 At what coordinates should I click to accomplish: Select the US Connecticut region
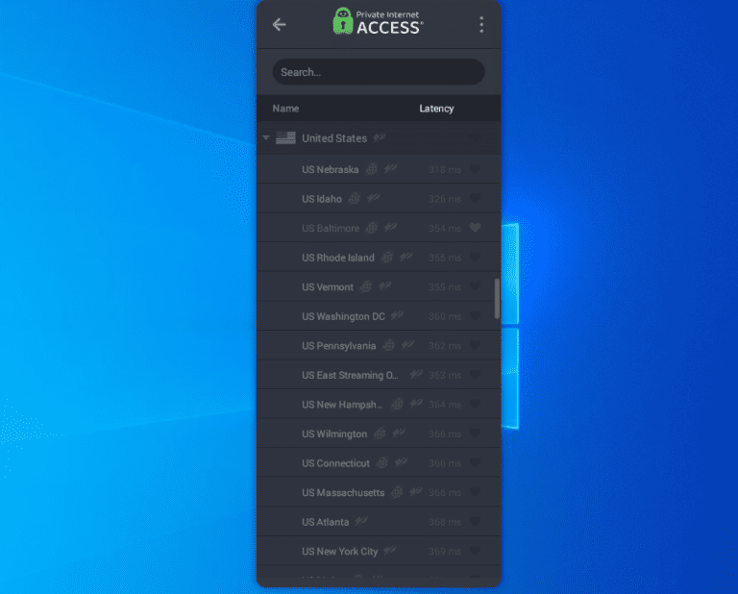[x=379, y=462]
